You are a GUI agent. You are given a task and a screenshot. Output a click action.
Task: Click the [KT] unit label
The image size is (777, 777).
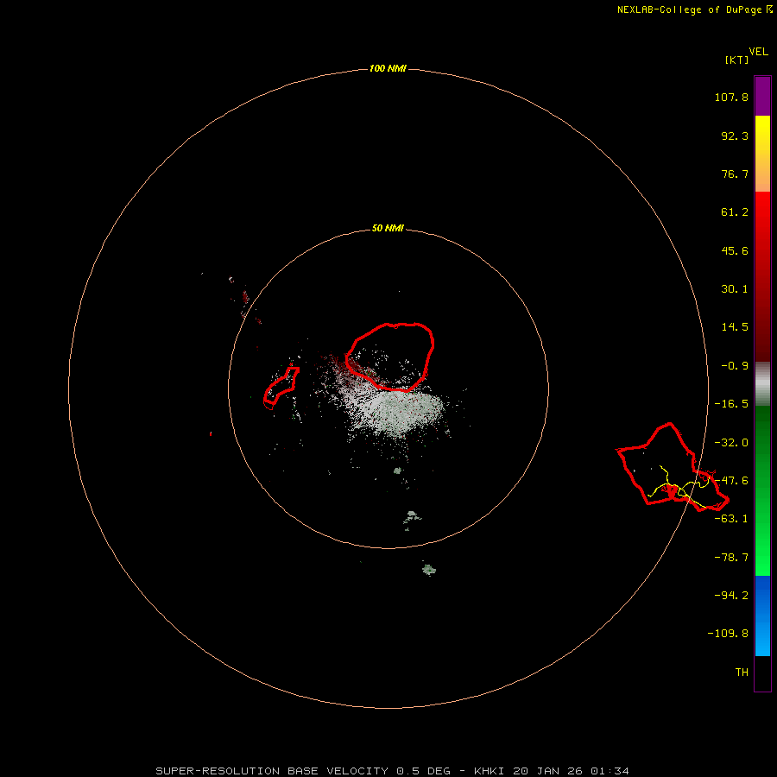[737, 60]
